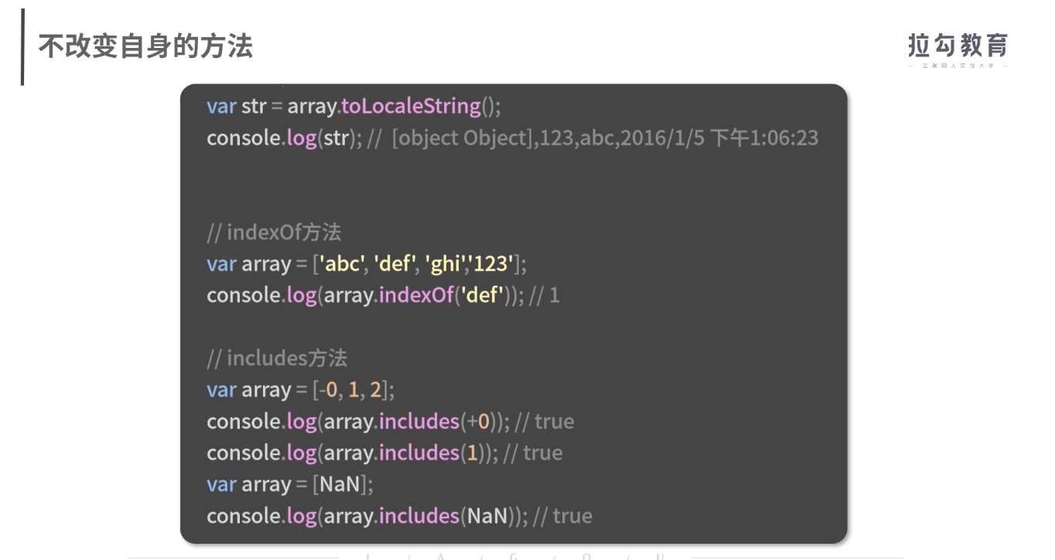The height and width of the screenshot is (560, 1055).
Task: Click the comment '// includes方法'
Action: 277,358
